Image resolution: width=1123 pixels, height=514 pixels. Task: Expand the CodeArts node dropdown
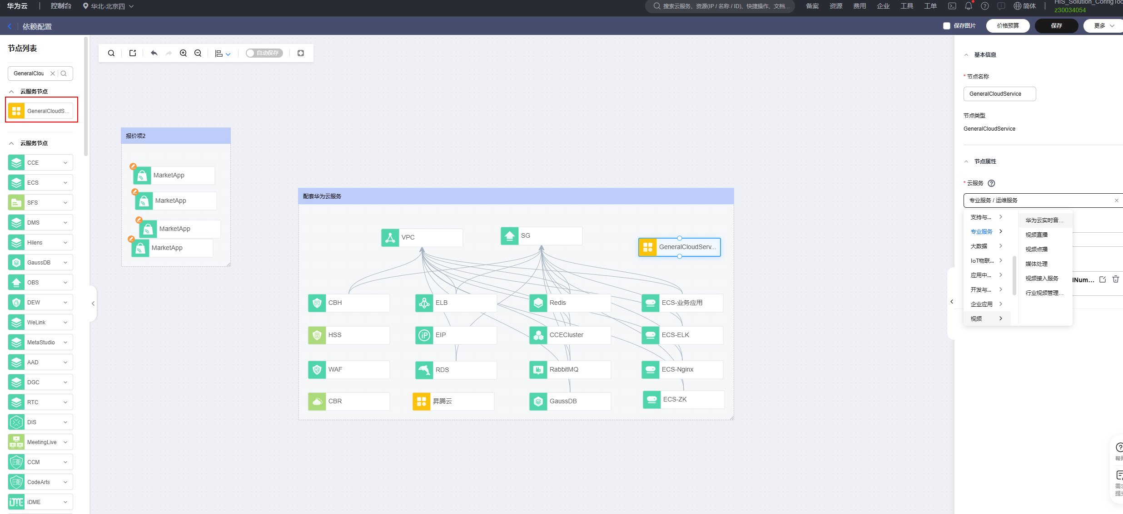click(x=65, y=482)
